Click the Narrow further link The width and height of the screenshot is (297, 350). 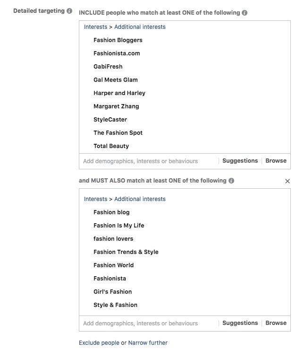[x=148, y=343]
